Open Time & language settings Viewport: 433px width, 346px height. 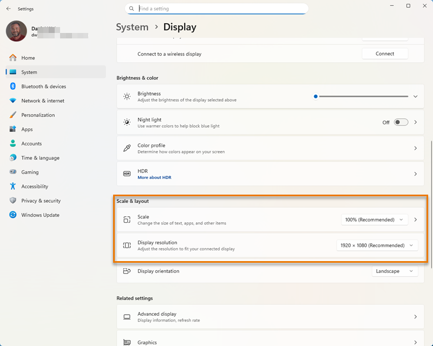point(56,158)
